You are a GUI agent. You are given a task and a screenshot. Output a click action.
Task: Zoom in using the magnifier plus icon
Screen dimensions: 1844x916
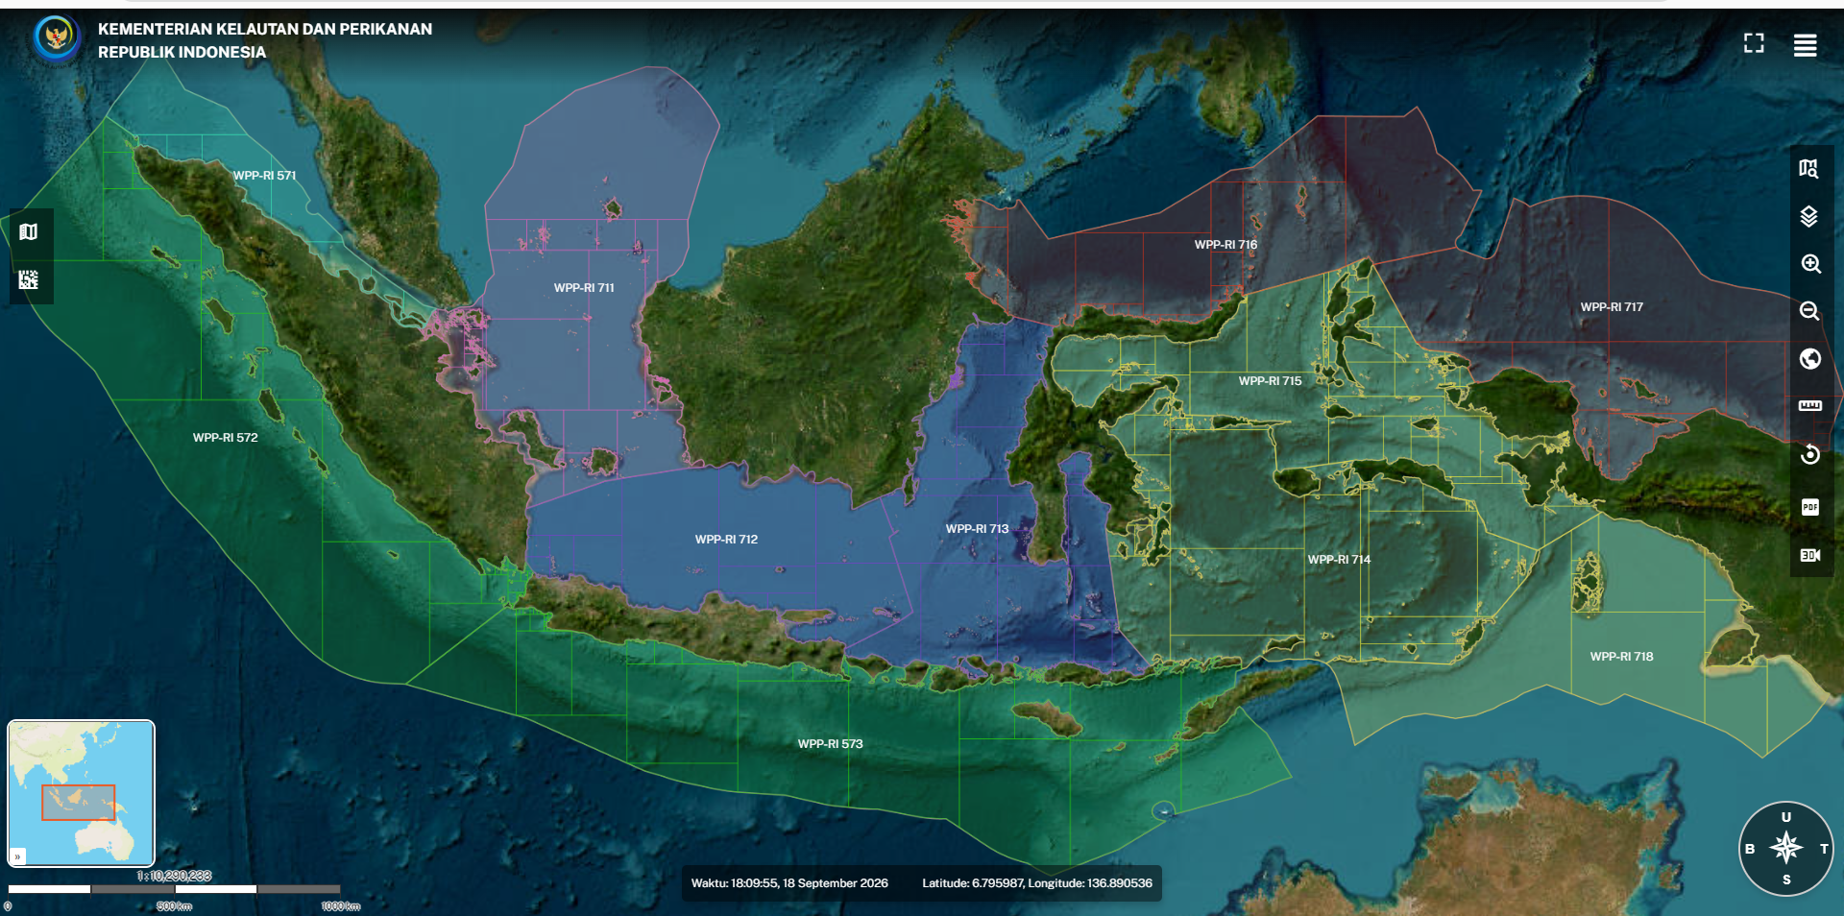1810,264
